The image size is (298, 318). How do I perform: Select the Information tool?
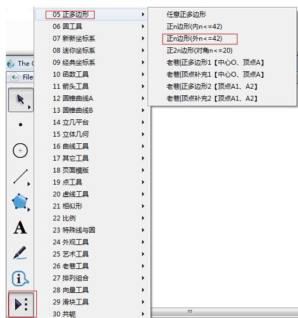[x=20, y=278]
